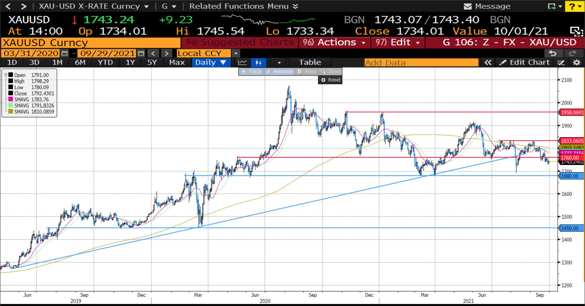Redo chart change
Screen dimensions: 585x306
(573, 53)
